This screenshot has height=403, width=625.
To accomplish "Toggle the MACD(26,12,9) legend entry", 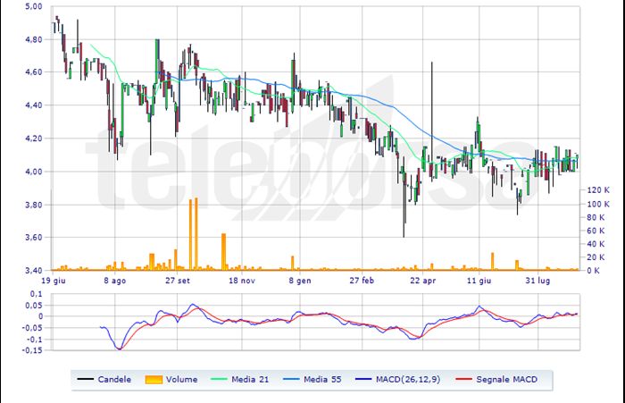I will (397, 379).
